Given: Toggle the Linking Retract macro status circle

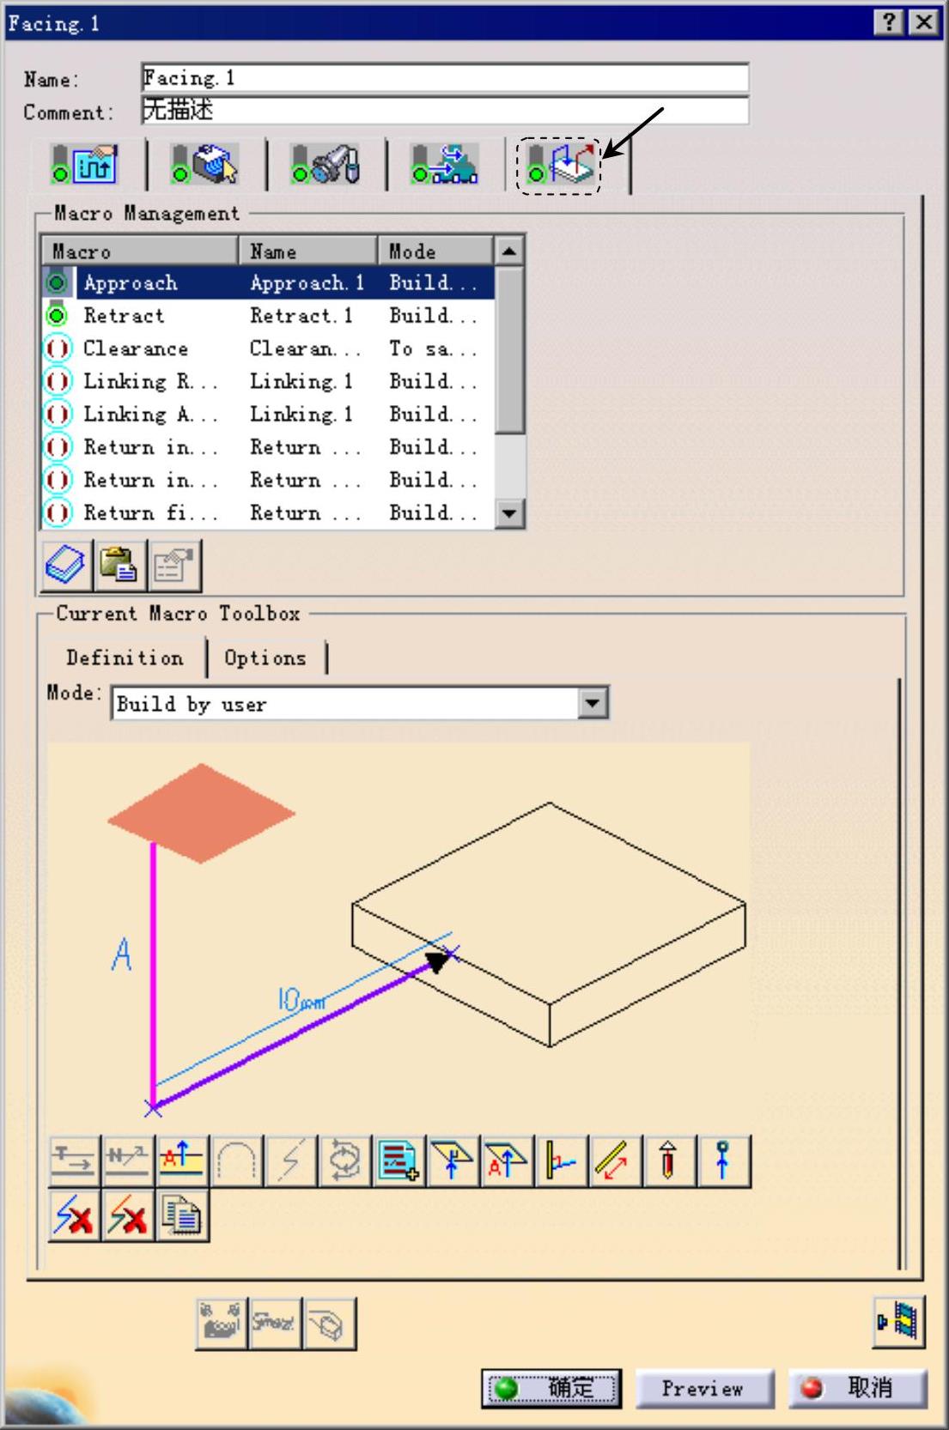Looking at the screenshot, I should 58,381.
